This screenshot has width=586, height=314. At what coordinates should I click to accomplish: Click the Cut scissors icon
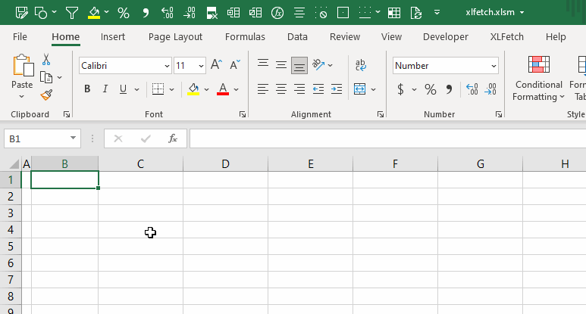pyautogui.click(x=46, y=60)
